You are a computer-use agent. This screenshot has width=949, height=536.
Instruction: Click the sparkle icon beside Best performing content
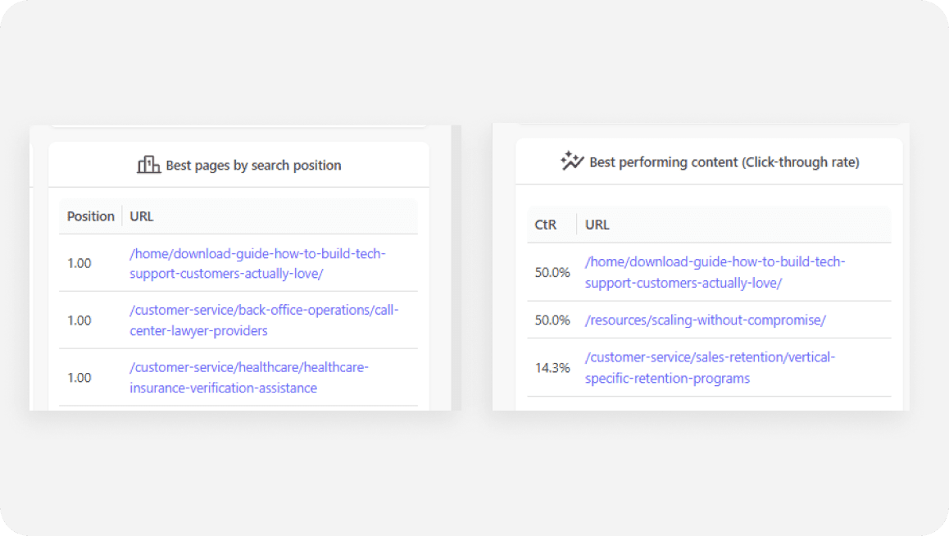pyautogui.click(x=572, y=161)
